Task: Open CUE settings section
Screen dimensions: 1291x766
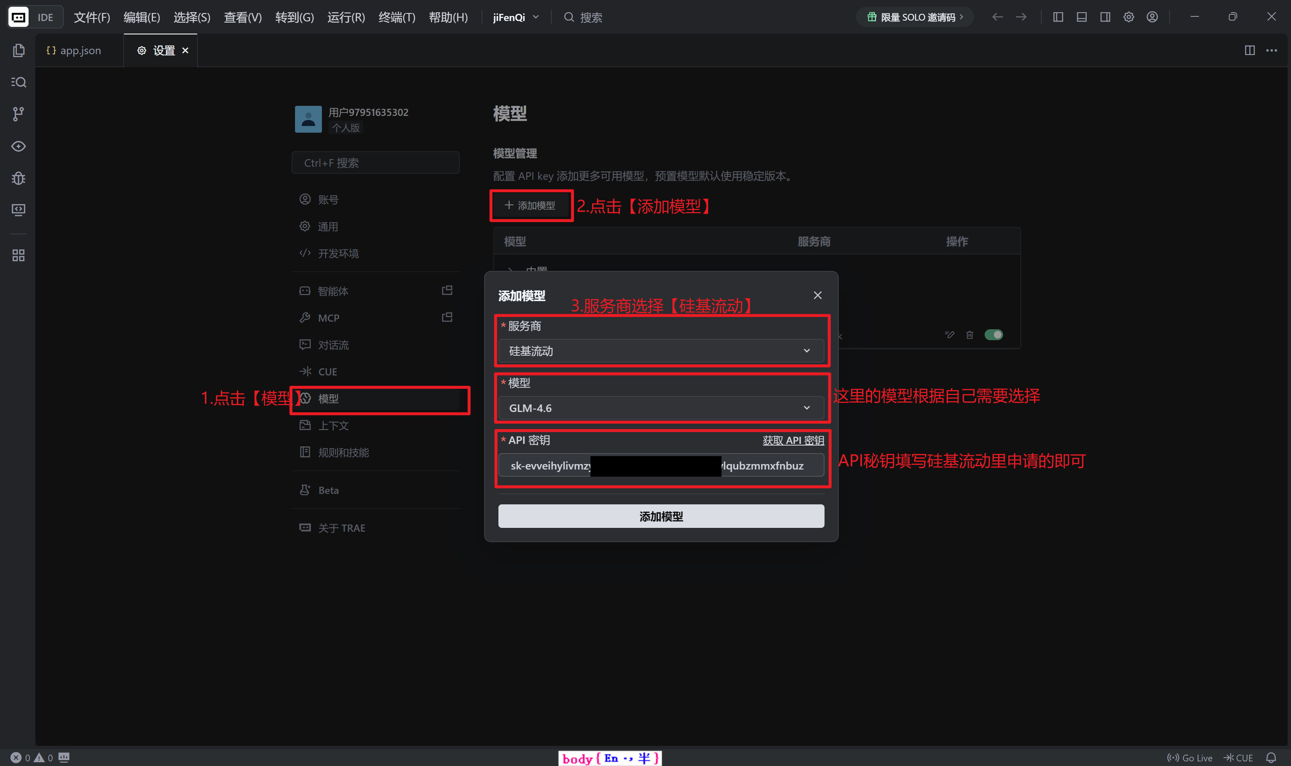Action: point(375,371)
